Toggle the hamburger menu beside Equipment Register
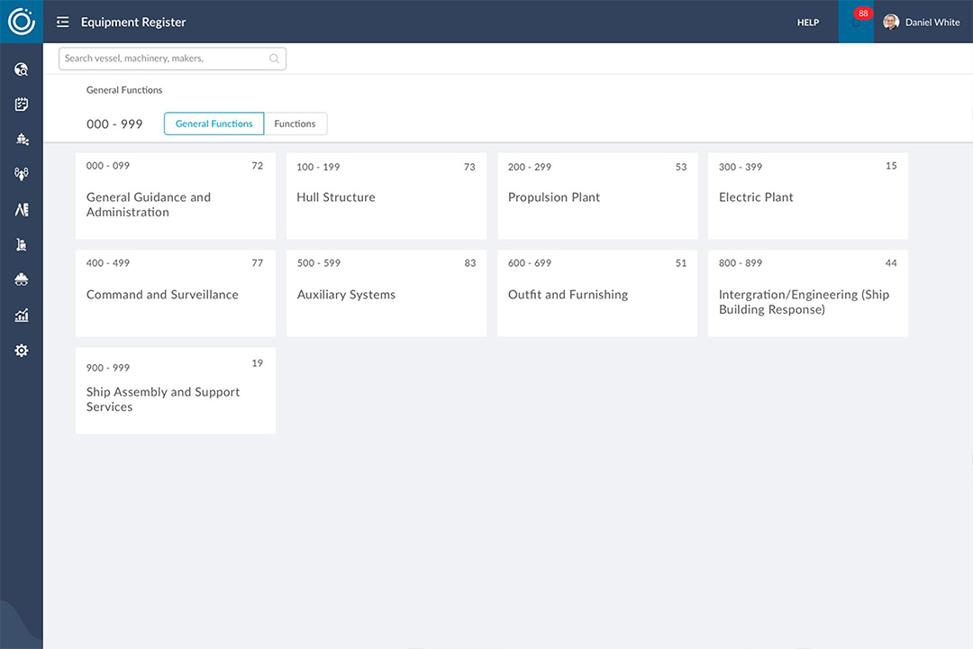The width and height of the screenshot is (973, 649). click(x=62, y=23)
